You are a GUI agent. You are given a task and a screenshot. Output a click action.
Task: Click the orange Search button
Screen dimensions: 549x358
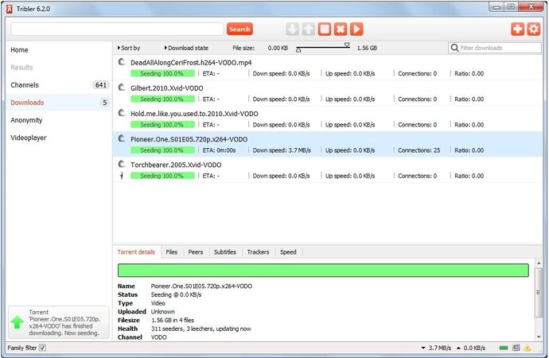coord(239,29)
